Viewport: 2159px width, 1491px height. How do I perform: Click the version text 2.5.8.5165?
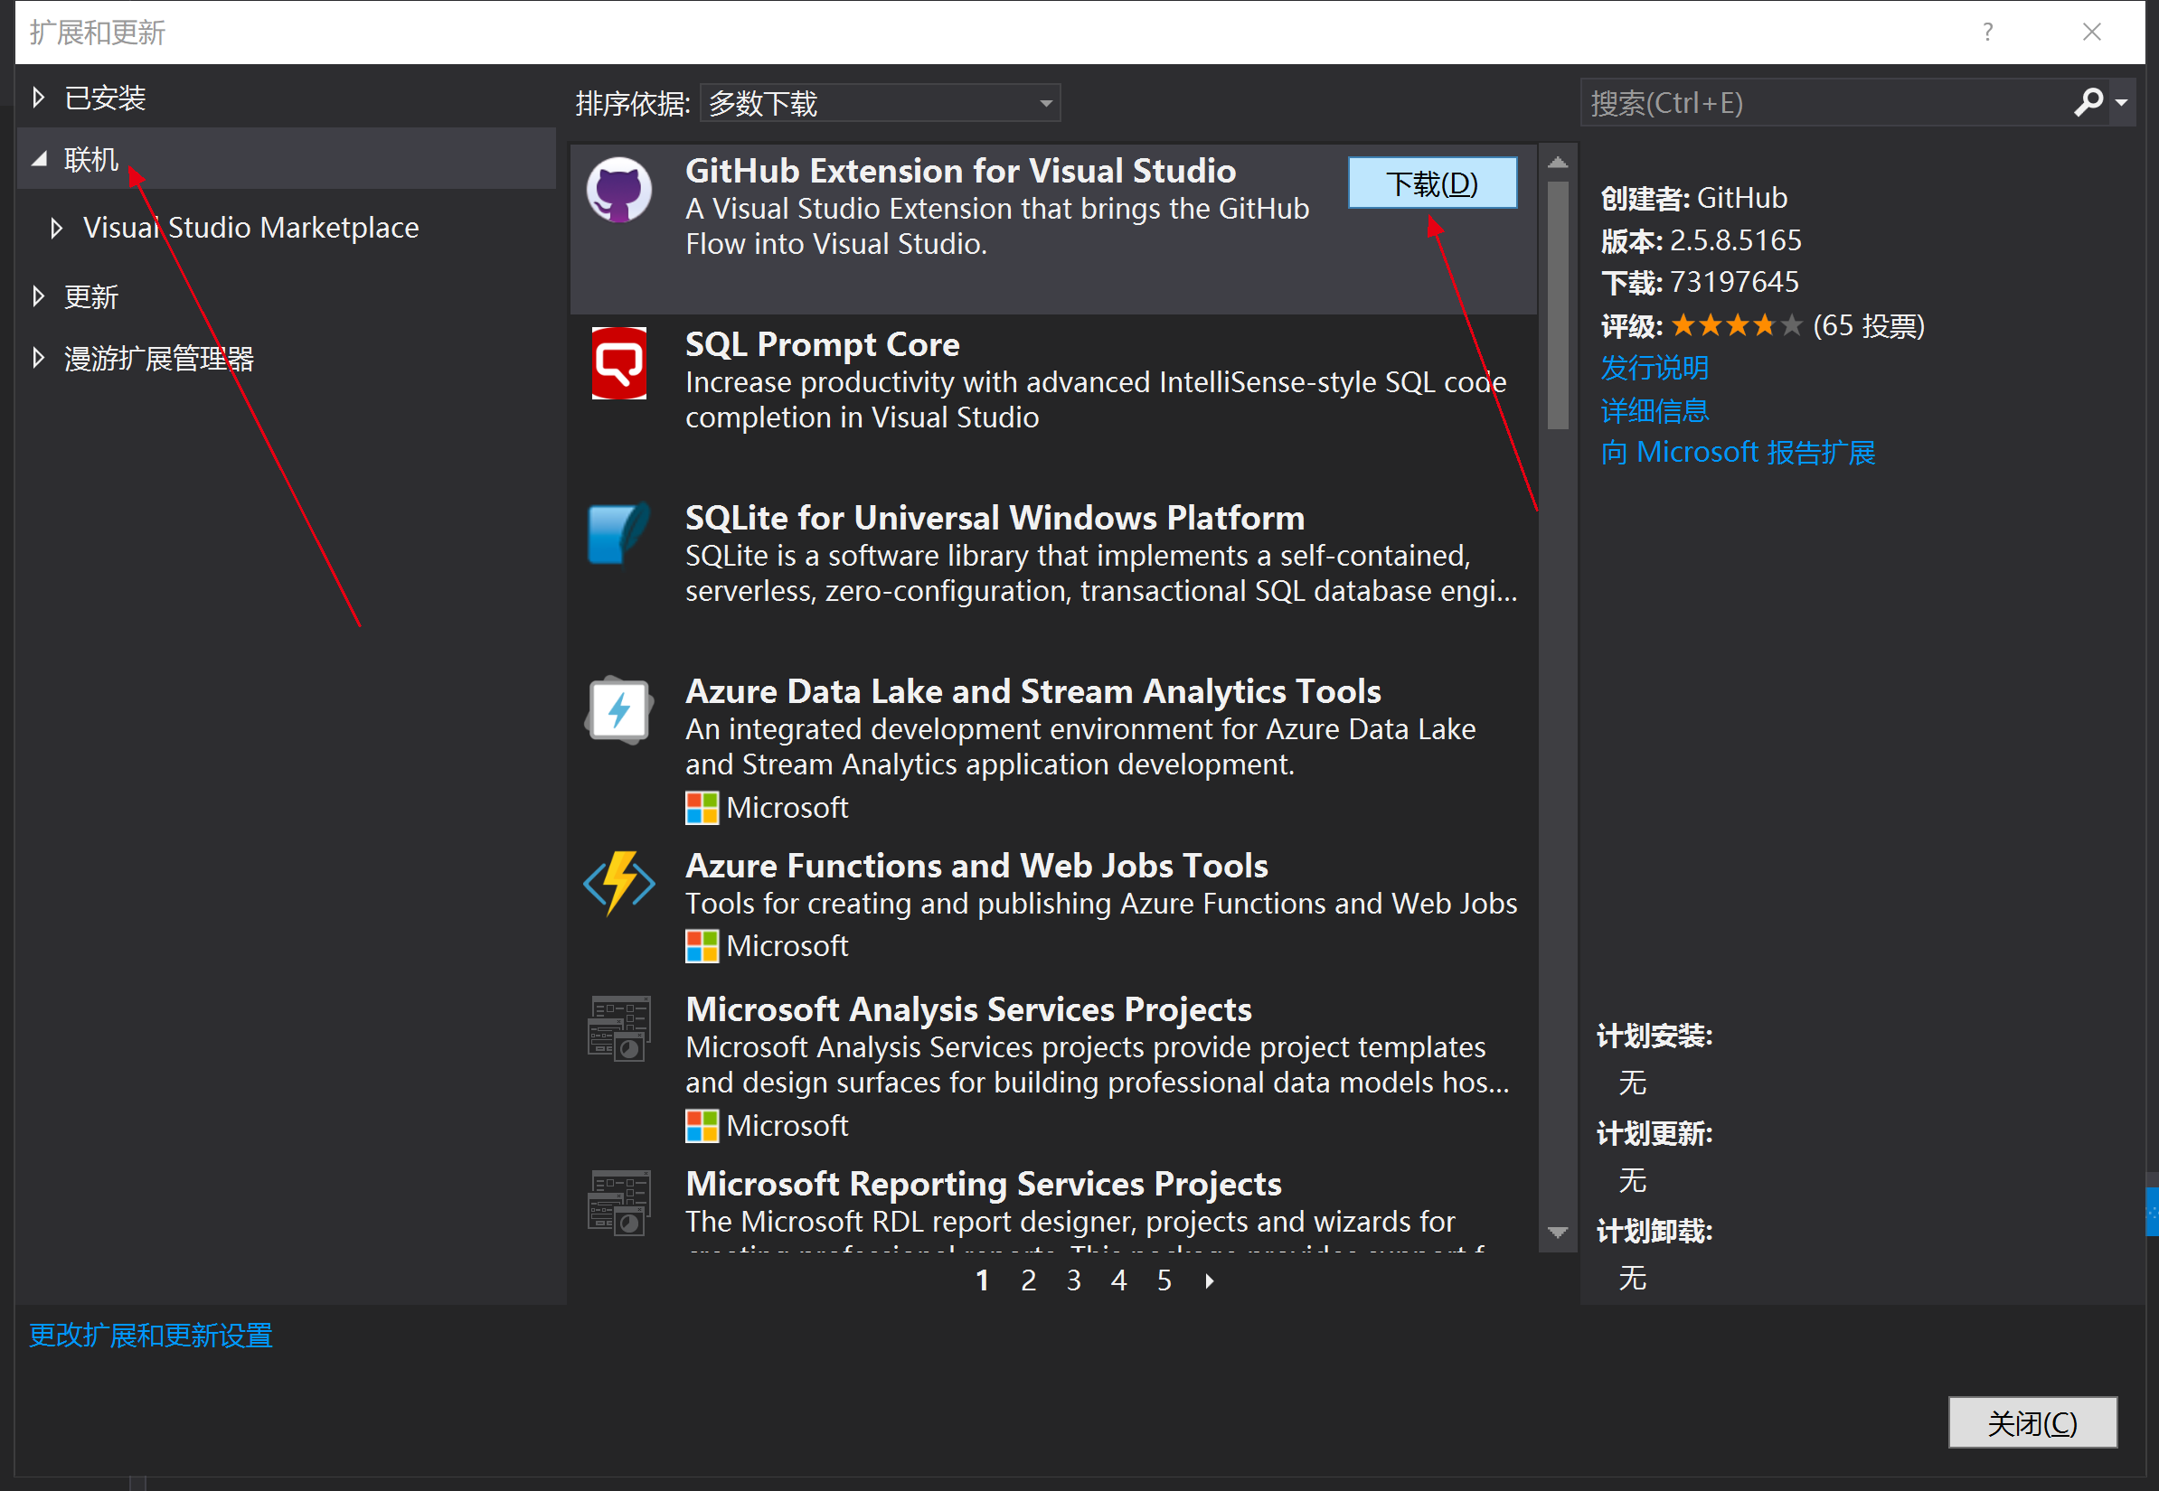coord(1736,240)
